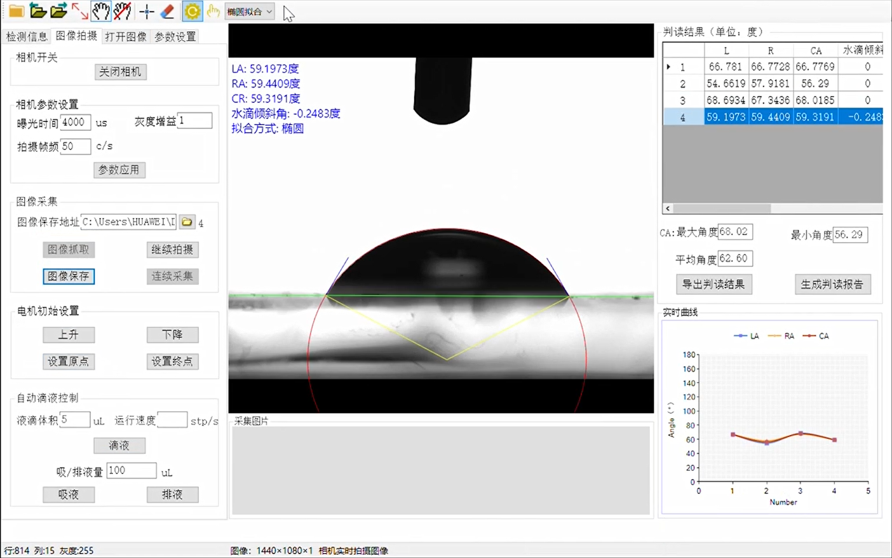Toggle the LA series in the curve legend
This screenshot has width=892, height=558.
747,336
